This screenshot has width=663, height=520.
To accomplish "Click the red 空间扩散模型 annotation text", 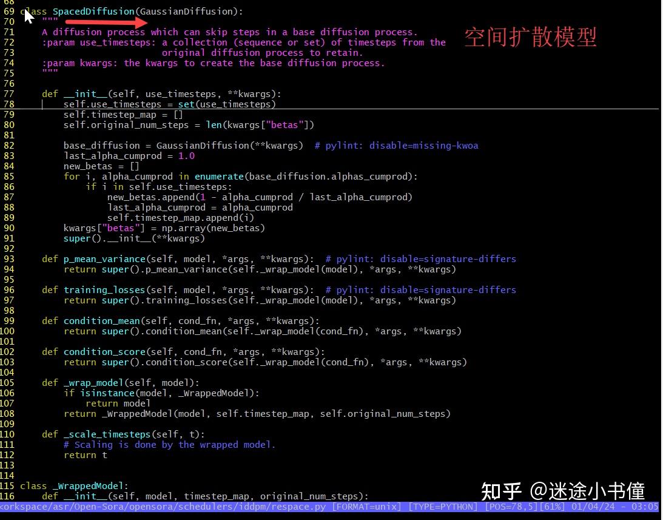I will click(x=530, y=37).
